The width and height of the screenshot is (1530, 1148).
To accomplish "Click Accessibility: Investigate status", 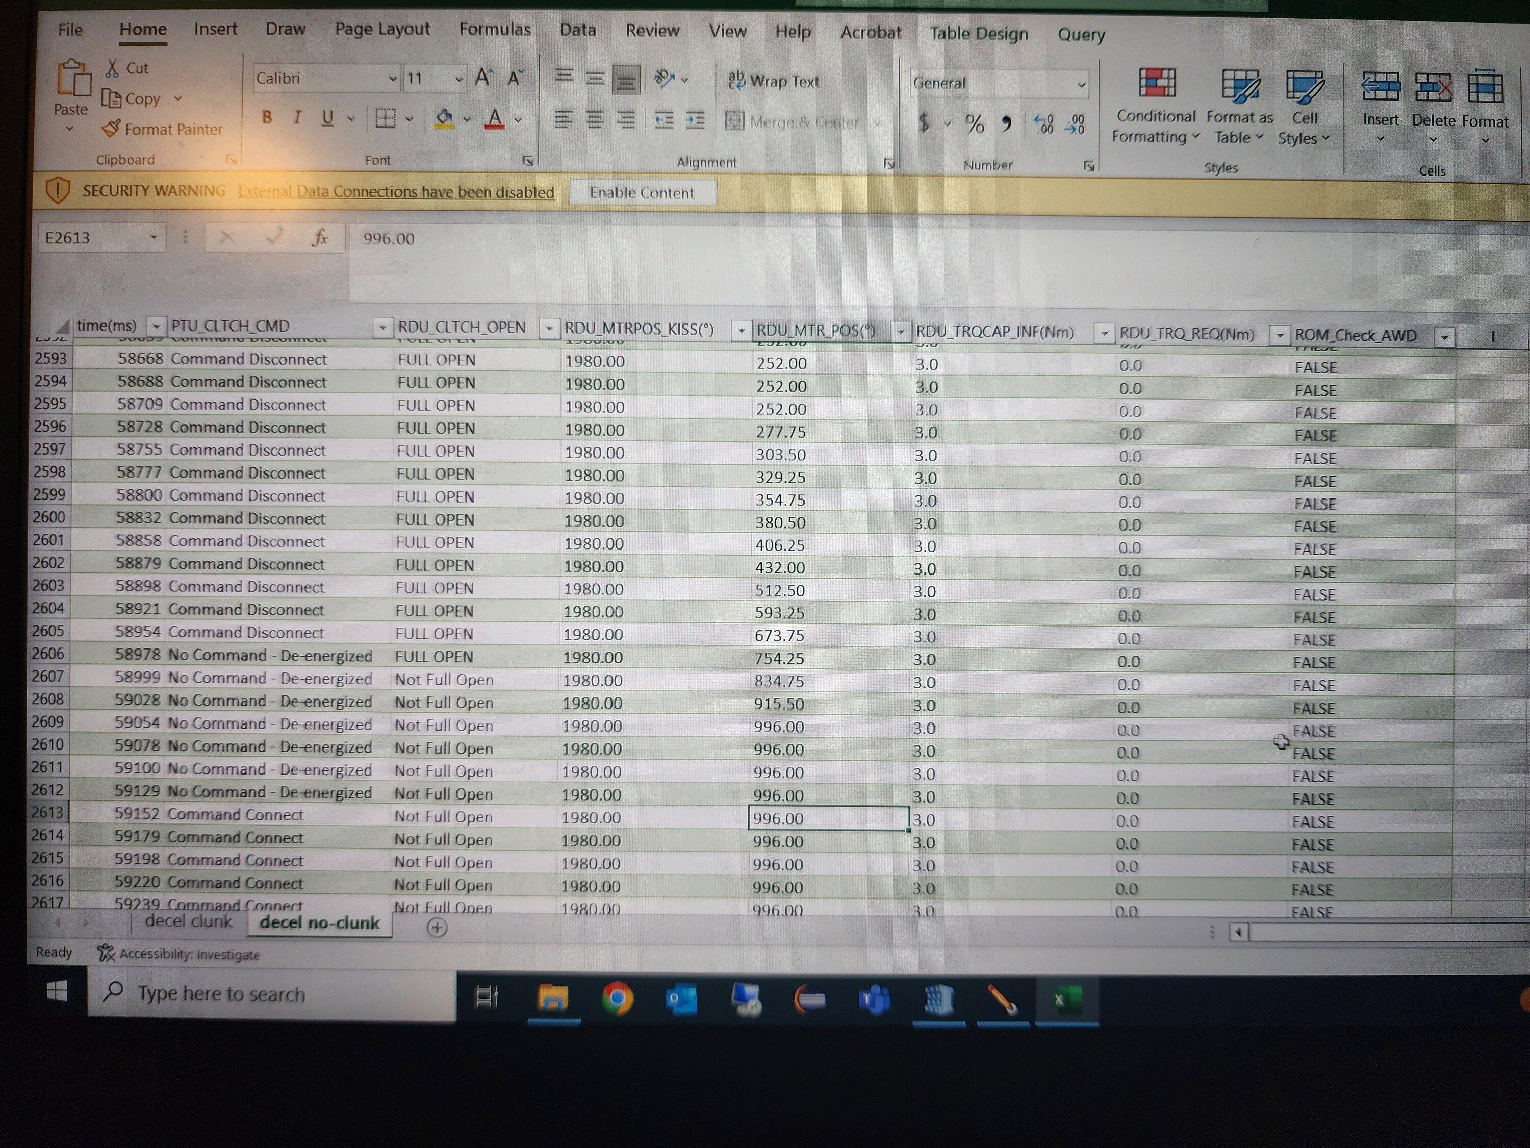I will [x=178, y=954].
